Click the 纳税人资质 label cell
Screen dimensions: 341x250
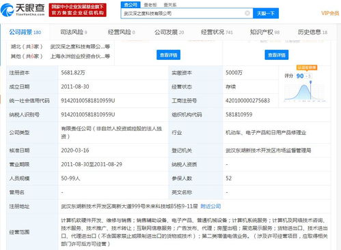(195, 164)
